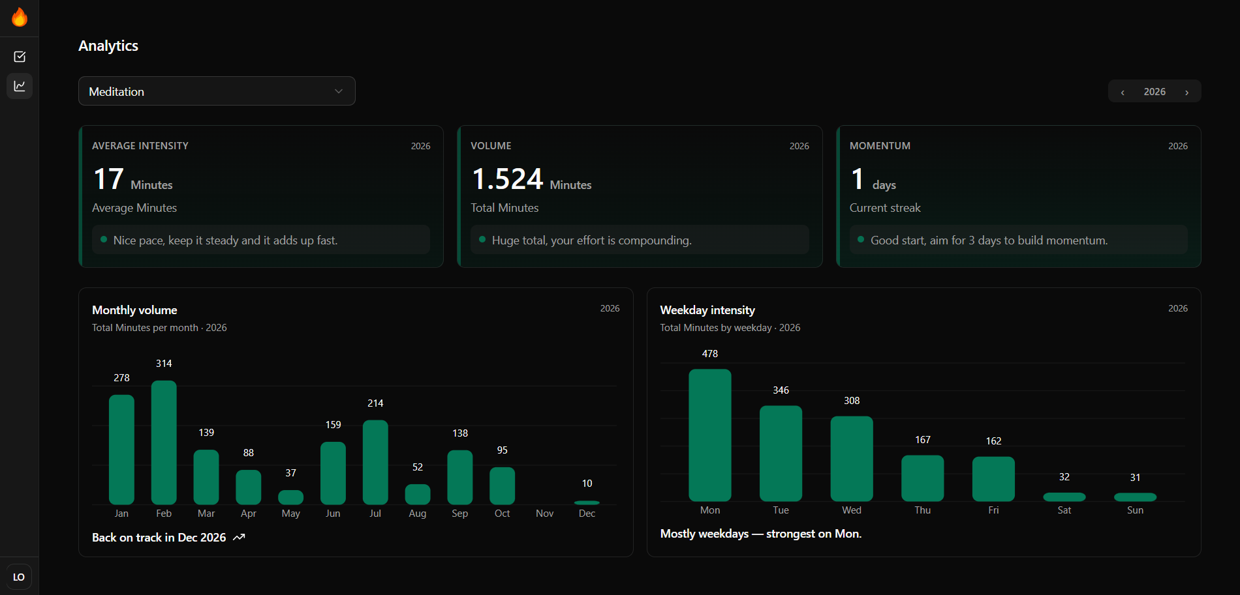Open the habits checklist sidebar icon
Image resolution: width=1240 pixels, height=595 pixels.
(x=20, y=57)
